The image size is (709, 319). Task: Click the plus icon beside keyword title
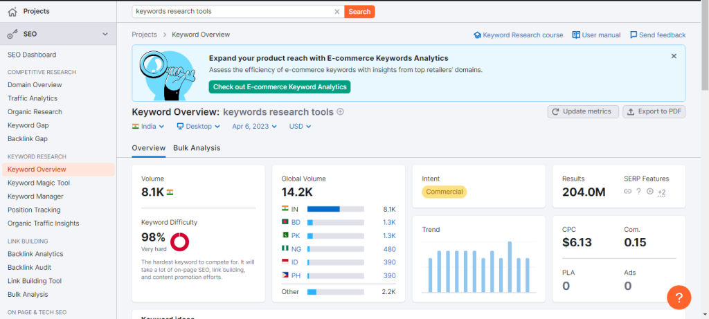point(341,112)
